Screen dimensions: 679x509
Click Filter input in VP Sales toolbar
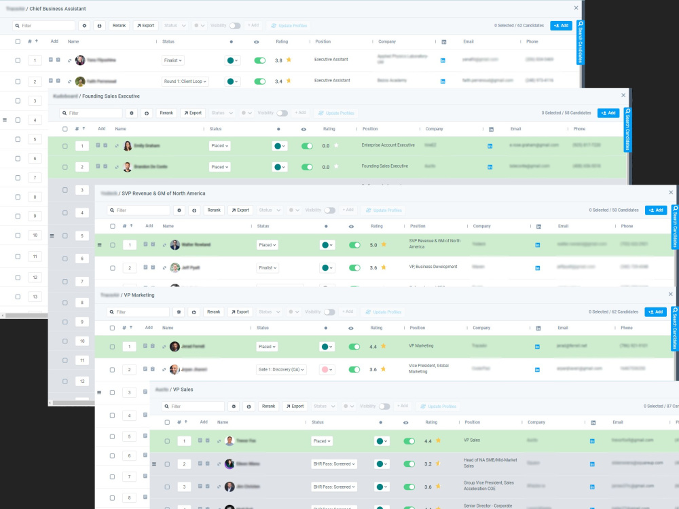pos(193,407)
